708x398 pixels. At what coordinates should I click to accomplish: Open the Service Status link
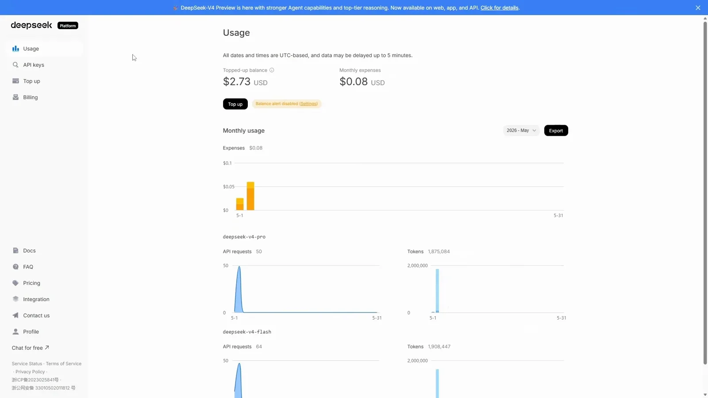click(x=27, y=364)
